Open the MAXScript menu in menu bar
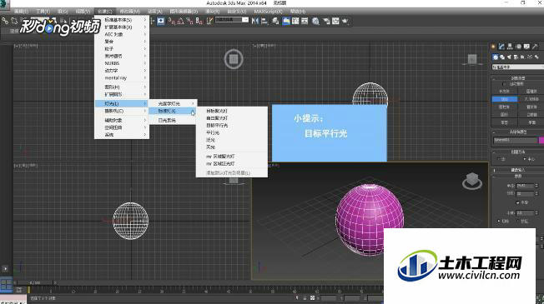This screenshot has width=544, height=304. point(268,12)
